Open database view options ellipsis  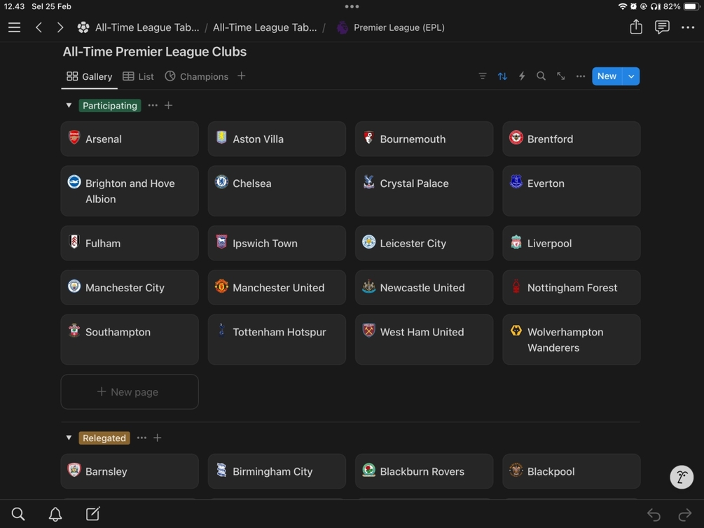pyautogui.click(x=581, y=76)
